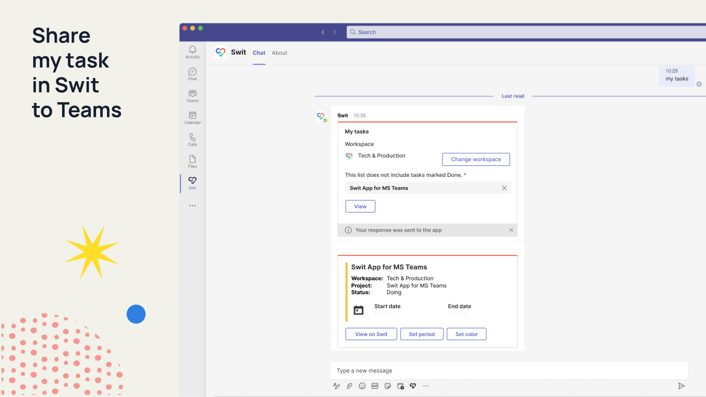Focus the Type a new message field
Screen dimensions: 706x397
tap(509, 371)
